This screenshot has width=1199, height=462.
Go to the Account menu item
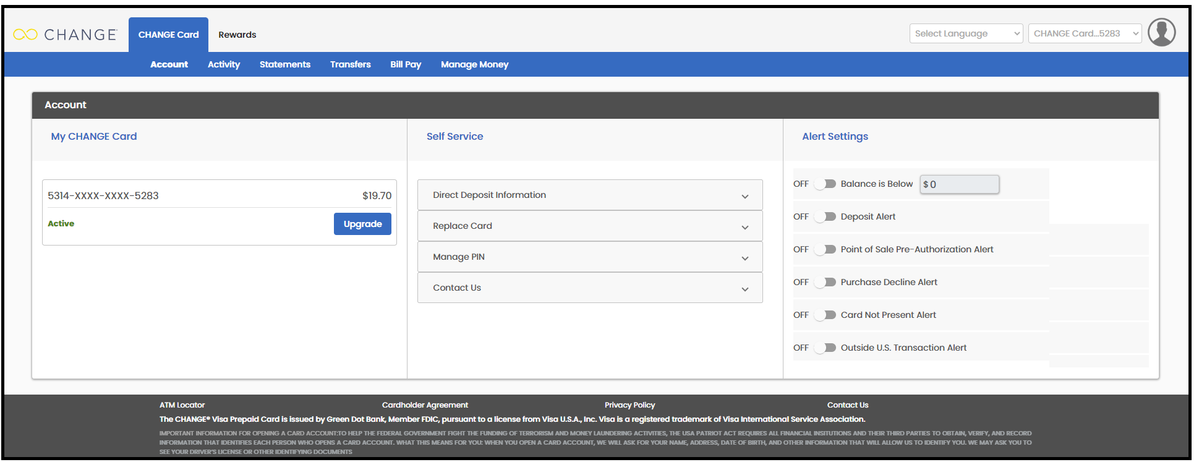(x=169, y=64)
